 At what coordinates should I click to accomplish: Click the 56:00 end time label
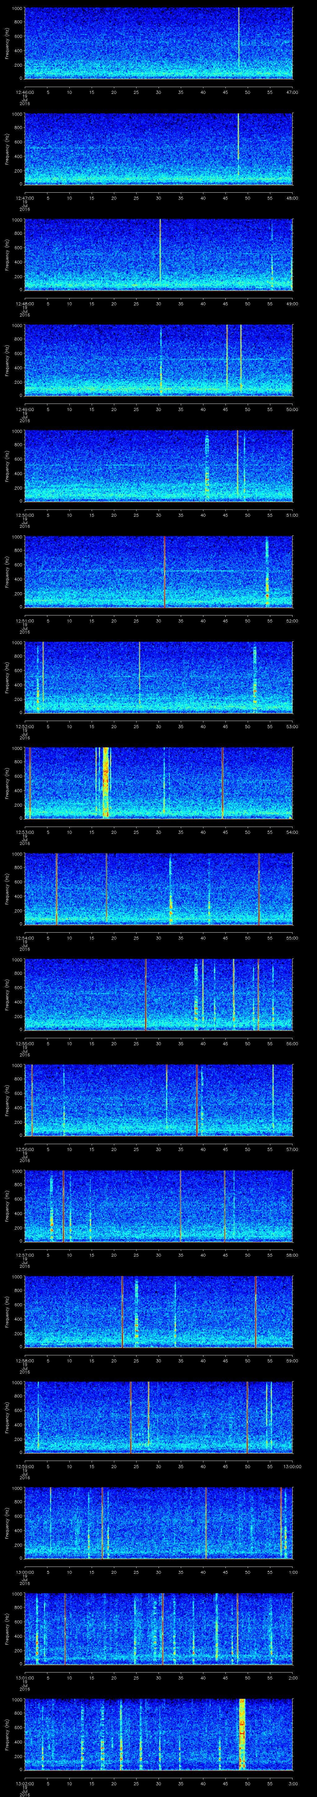tap(292, 1043)
